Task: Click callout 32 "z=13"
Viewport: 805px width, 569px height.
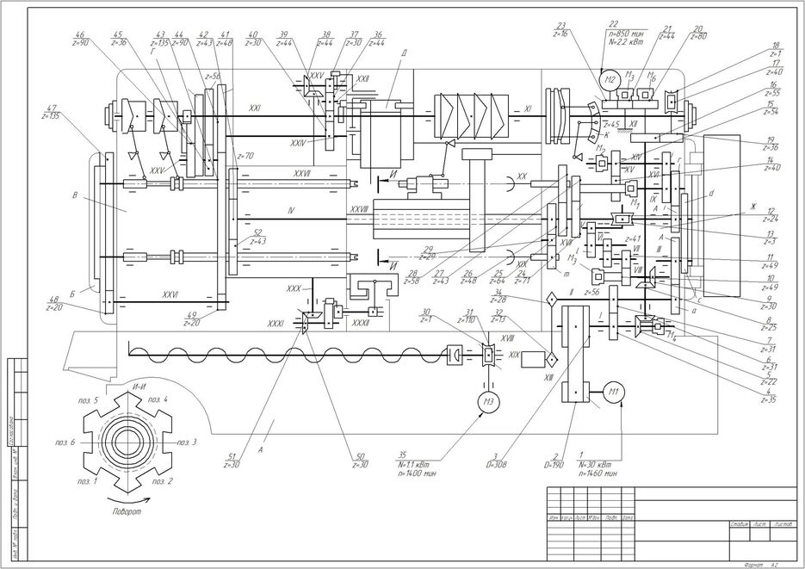Action: point(499,316)
